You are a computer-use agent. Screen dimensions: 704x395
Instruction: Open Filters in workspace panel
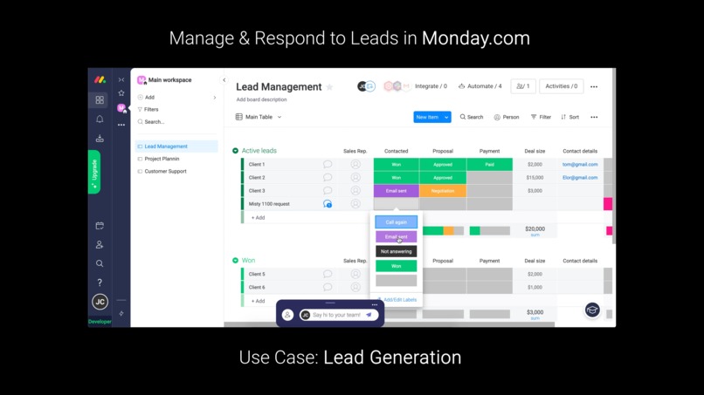(148, 109)
